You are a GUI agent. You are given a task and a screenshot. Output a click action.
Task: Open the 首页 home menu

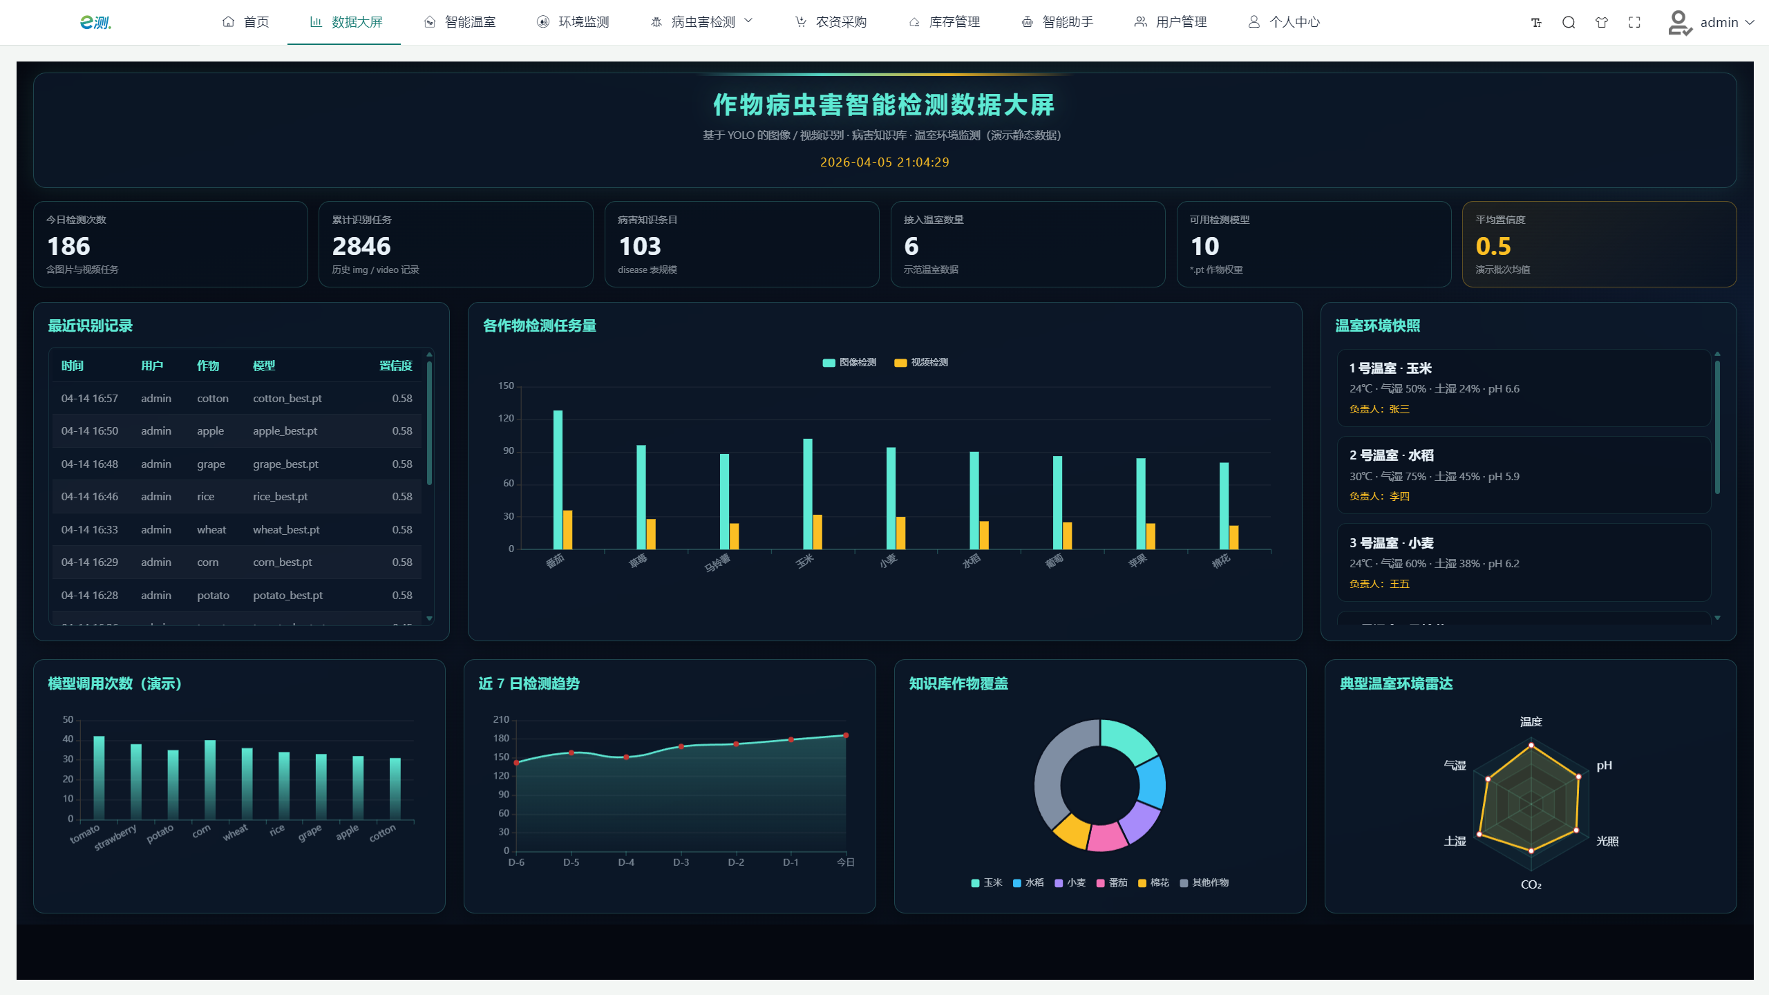click(x=245, y=22)
